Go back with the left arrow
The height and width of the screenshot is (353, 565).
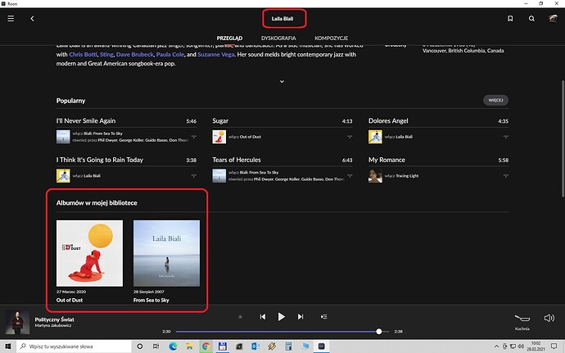click(x=32, y=18)
